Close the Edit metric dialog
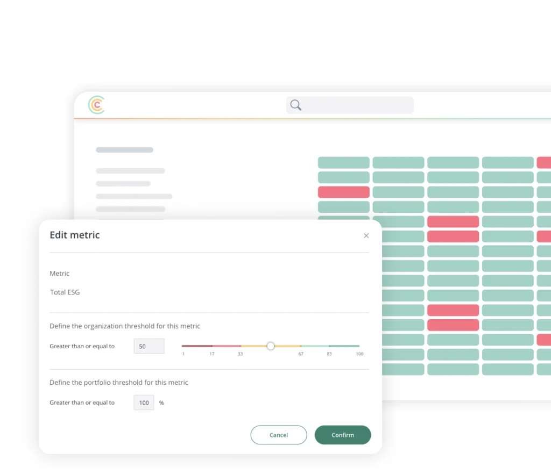The width and height of the screenshot is (551, 474). click(x=366, y=236)
